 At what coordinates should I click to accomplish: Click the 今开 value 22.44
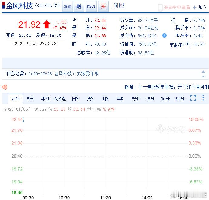point(100,20)
